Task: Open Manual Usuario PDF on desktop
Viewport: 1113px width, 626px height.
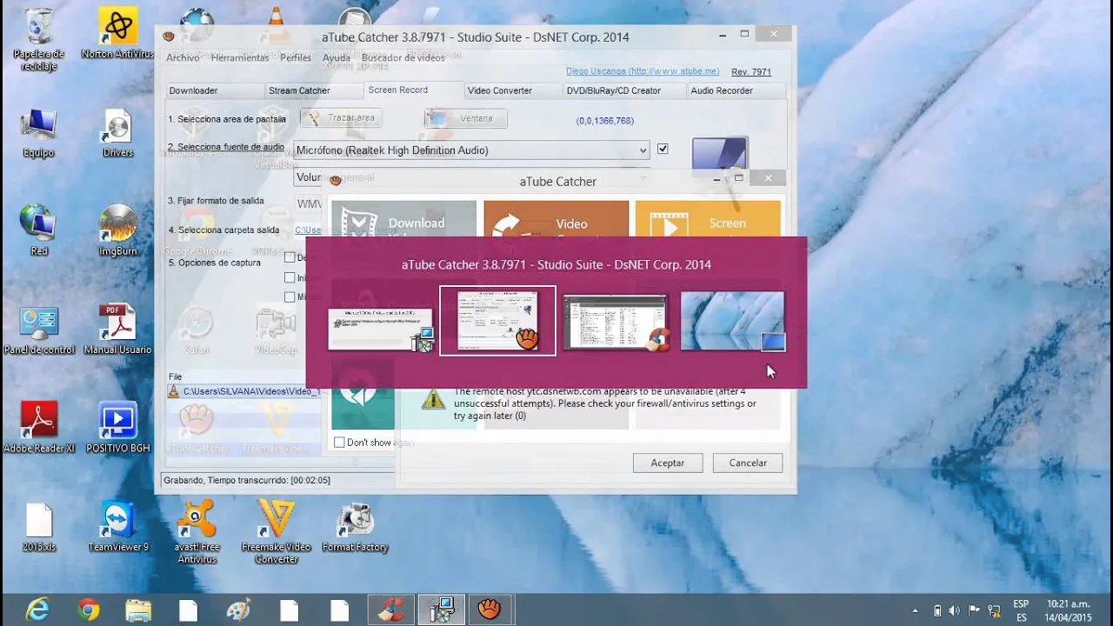Action: click(117, 330)
